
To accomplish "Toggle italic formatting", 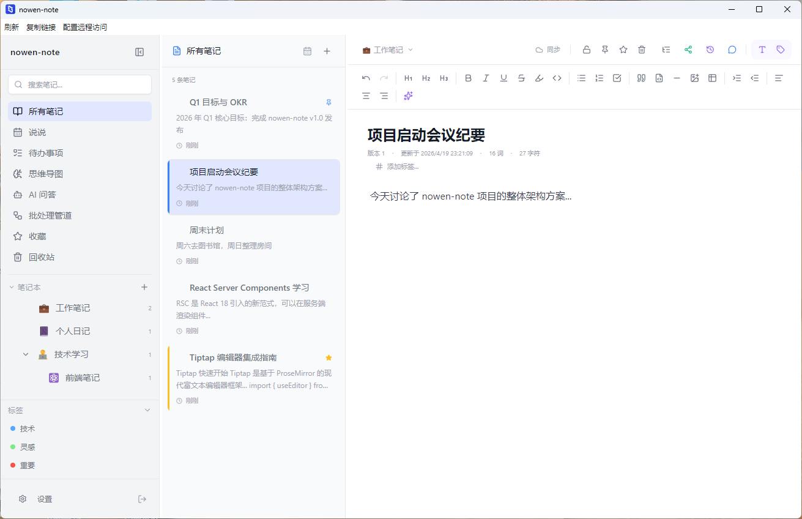I will click(486, 78).
